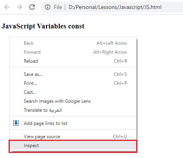Click the address bar URL text
Image resolution: width=183 pixels, height=158 pixels.
tap(115, 7)
